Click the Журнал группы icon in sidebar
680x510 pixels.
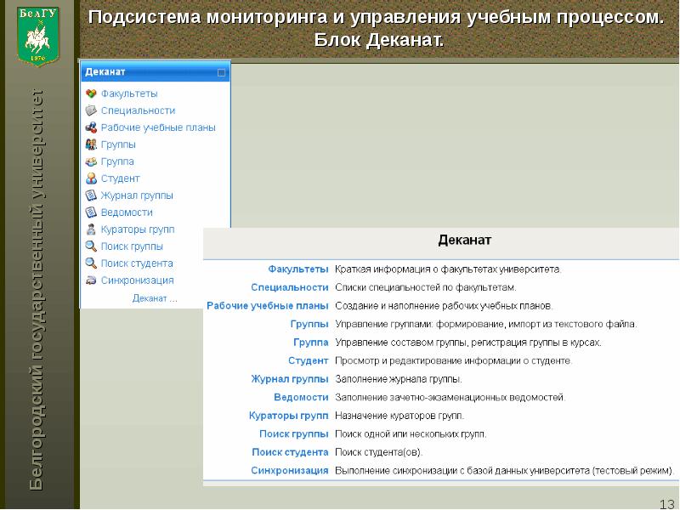91,195
